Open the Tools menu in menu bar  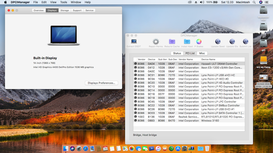[64, 2]
